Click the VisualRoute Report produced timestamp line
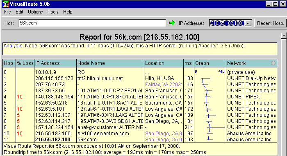This screenshot has height=156, width=287. tap(92, 146)
